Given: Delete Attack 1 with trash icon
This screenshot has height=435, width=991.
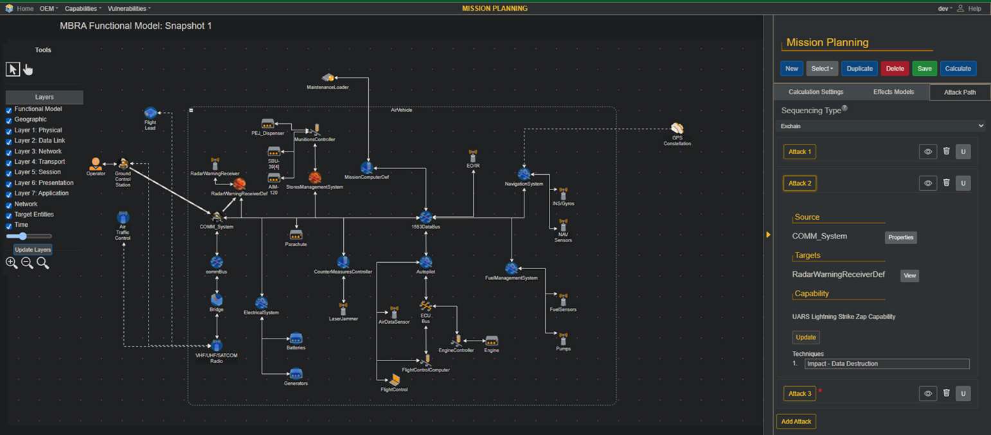Looking at the screenshot, I should (x=946, y=152).
